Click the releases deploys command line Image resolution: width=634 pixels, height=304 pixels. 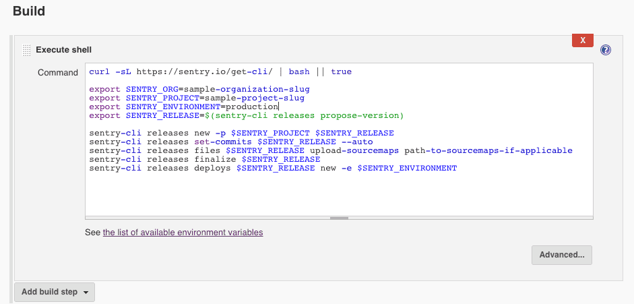coord(272,168)
